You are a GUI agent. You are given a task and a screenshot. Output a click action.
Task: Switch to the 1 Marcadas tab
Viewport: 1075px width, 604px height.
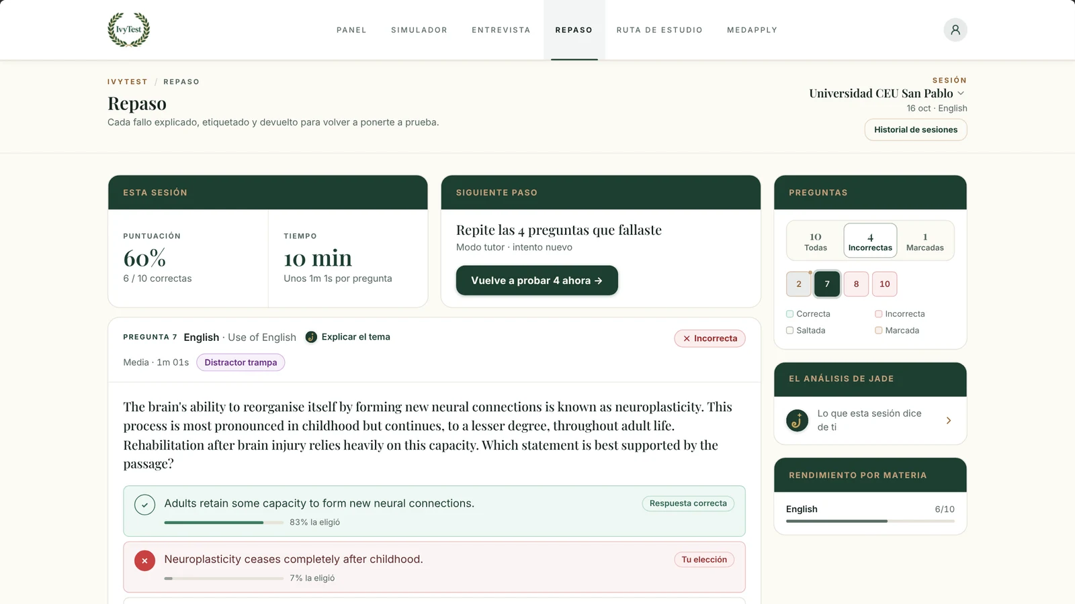pyautogui.click(x=924, y=241)
